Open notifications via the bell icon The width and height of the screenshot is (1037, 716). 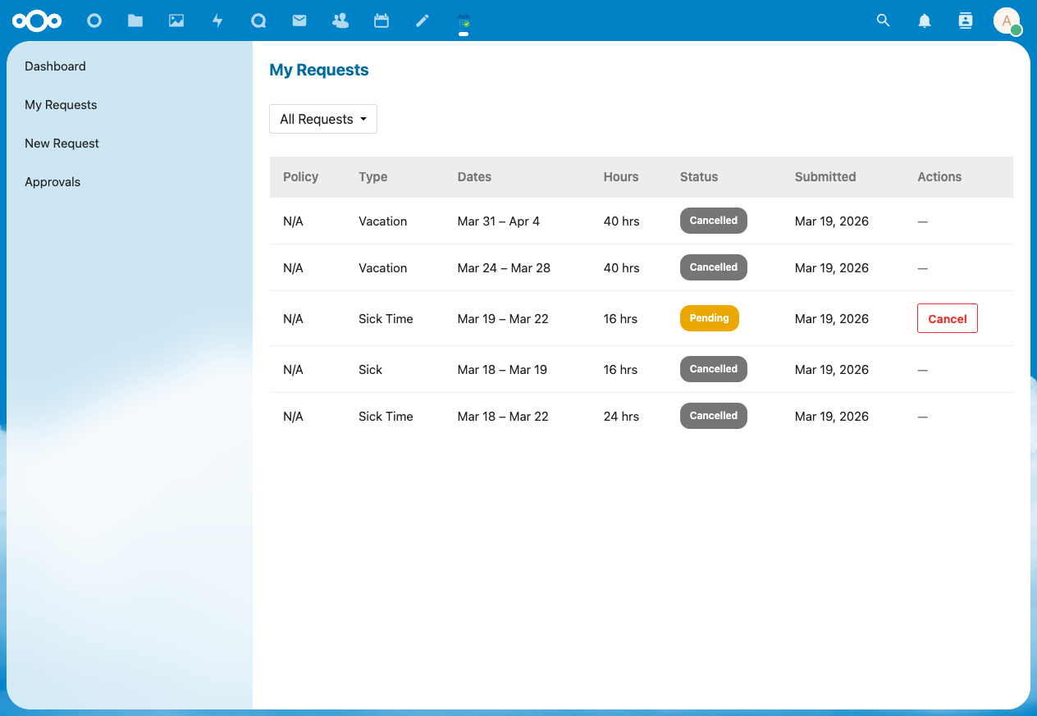[x=924, y=21]
